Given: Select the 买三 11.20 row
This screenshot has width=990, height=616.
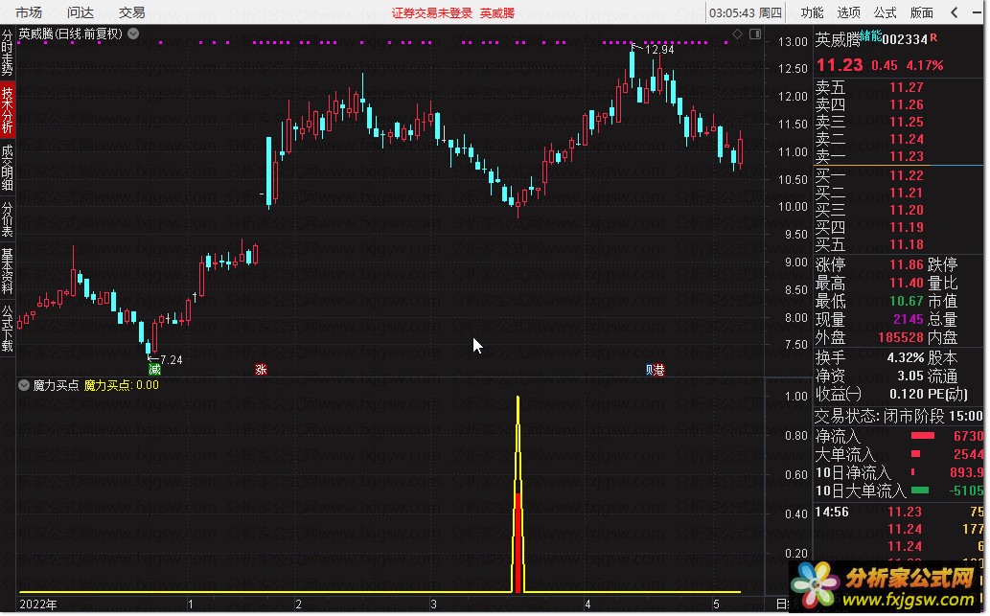Looking at the screenshot, I should [x=898, y=210].
